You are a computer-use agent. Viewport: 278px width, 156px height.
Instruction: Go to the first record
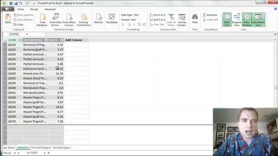tap(15, 153)
